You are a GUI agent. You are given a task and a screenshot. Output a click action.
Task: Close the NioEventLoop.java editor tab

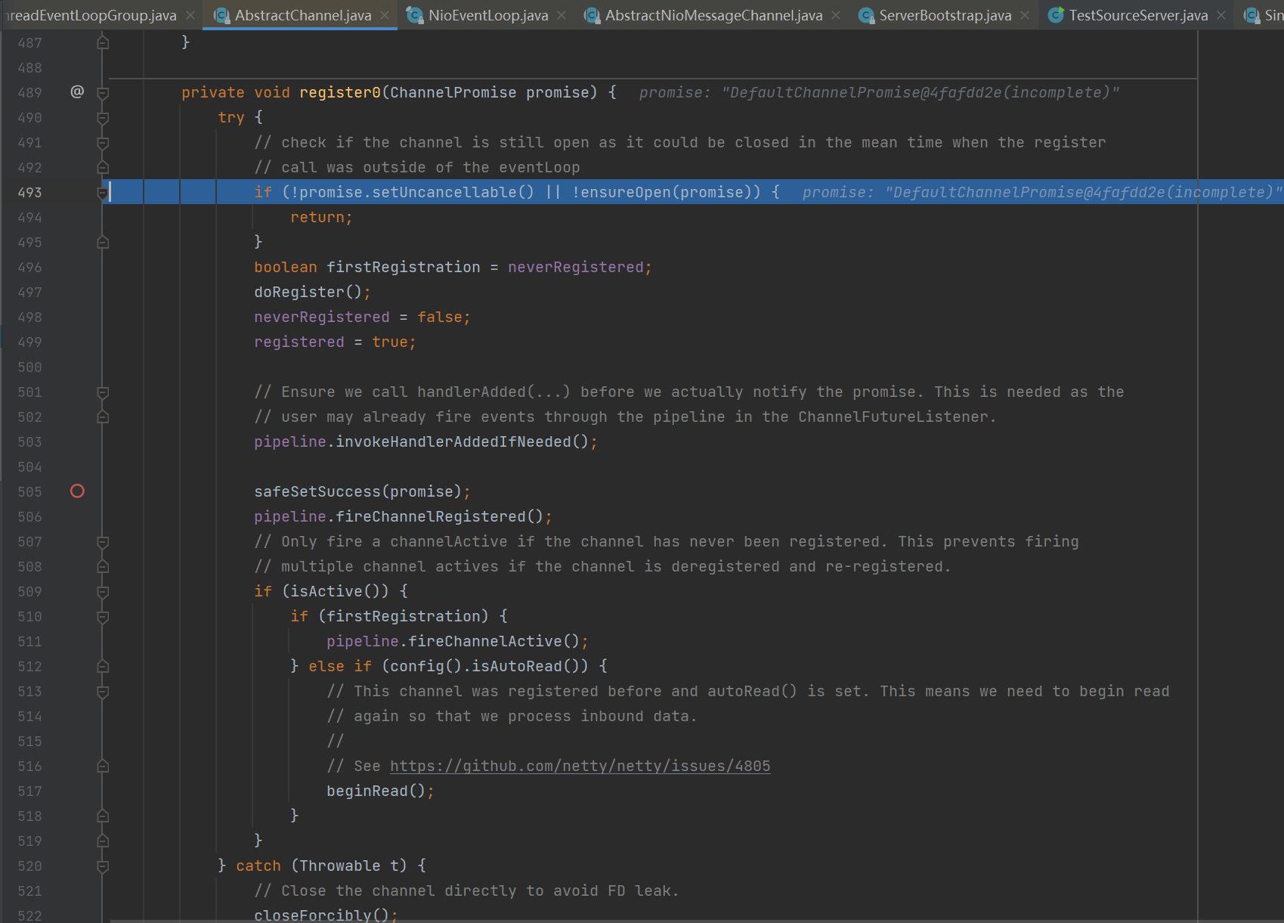[x=562, y=15]
